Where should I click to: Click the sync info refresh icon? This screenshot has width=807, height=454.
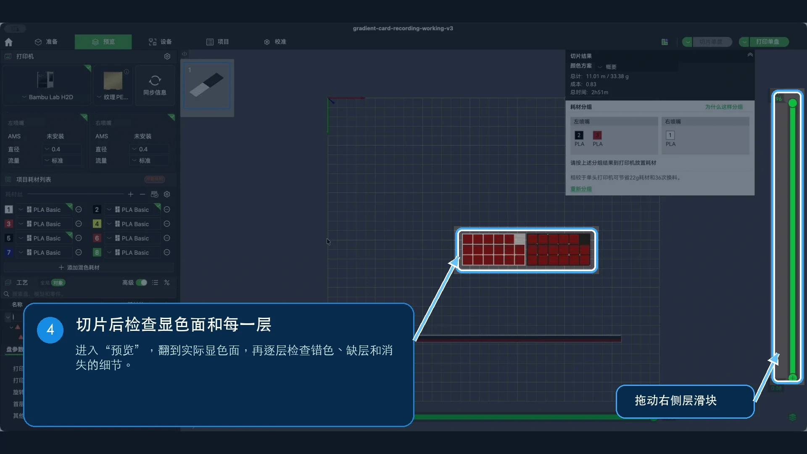tap(155, 80)
